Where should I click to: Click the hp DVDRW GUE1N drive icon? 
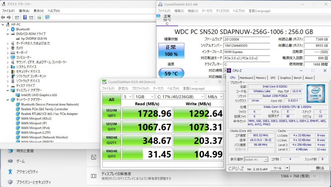pos(18,39)
